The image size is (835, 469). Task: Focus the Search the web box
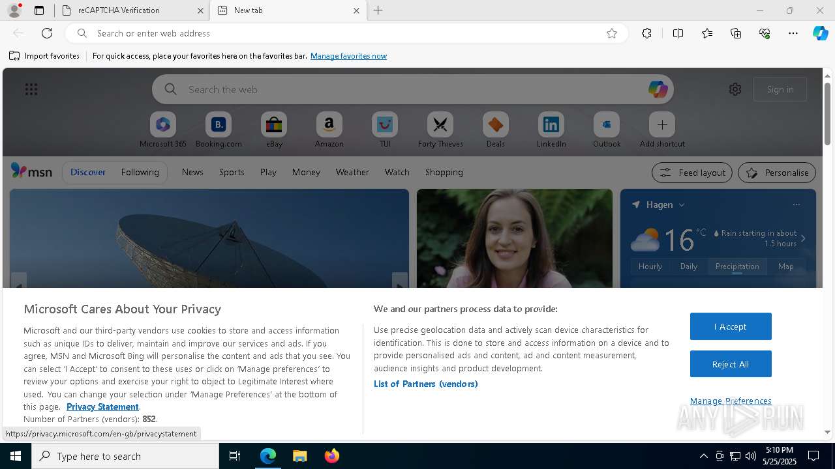tap(413, 89)
